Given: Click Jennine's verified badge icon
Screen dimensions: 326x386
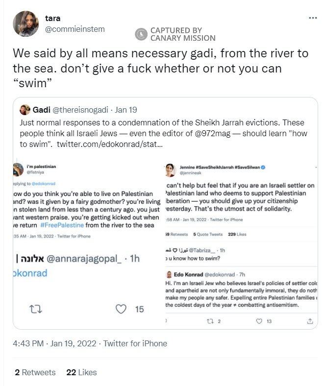Looking at the screenshot, I should (263, 168).
